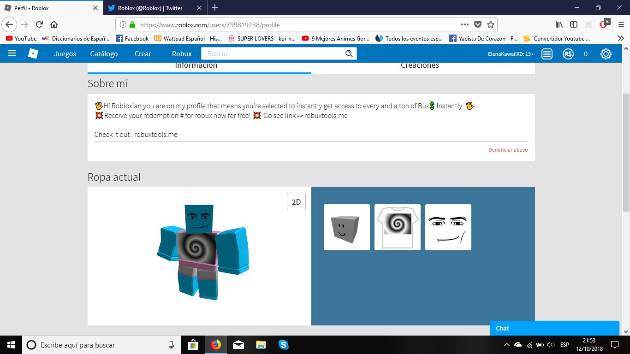Image resolution: width=630 pixels, height=354 pixels.
Task: Go to the browser home icon
Action: coord(54,24)
